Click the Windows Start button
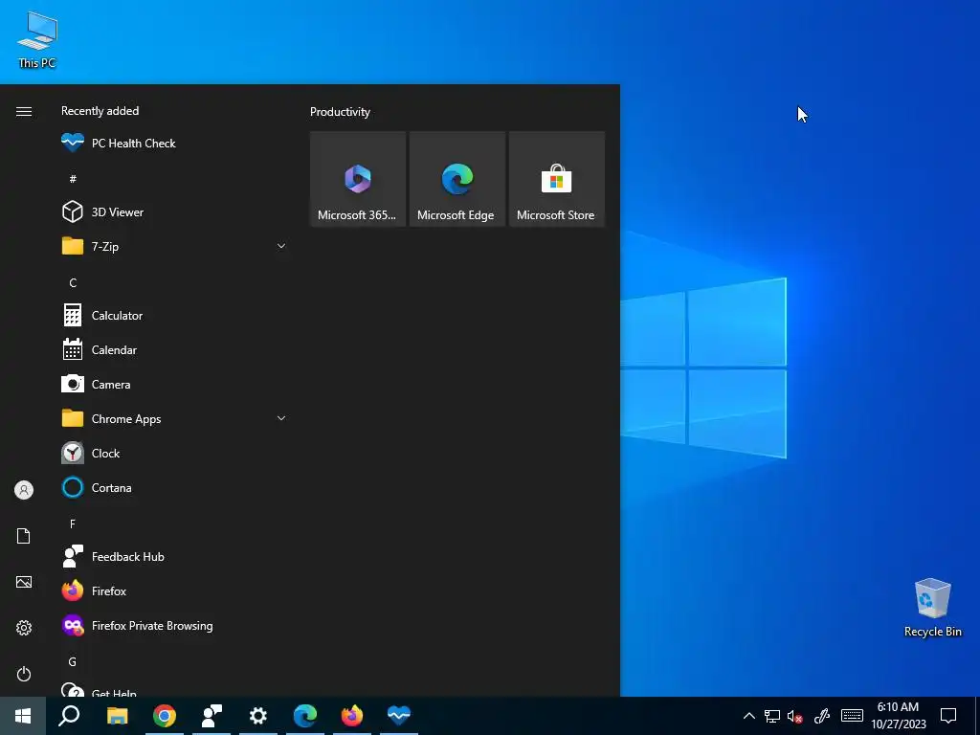Screen dimensions: 980x735 coord(23,716)
